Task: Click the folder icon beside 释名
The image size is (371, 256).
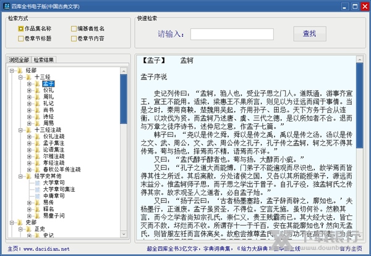Action: pyautogui.click(x=37, y=209)
